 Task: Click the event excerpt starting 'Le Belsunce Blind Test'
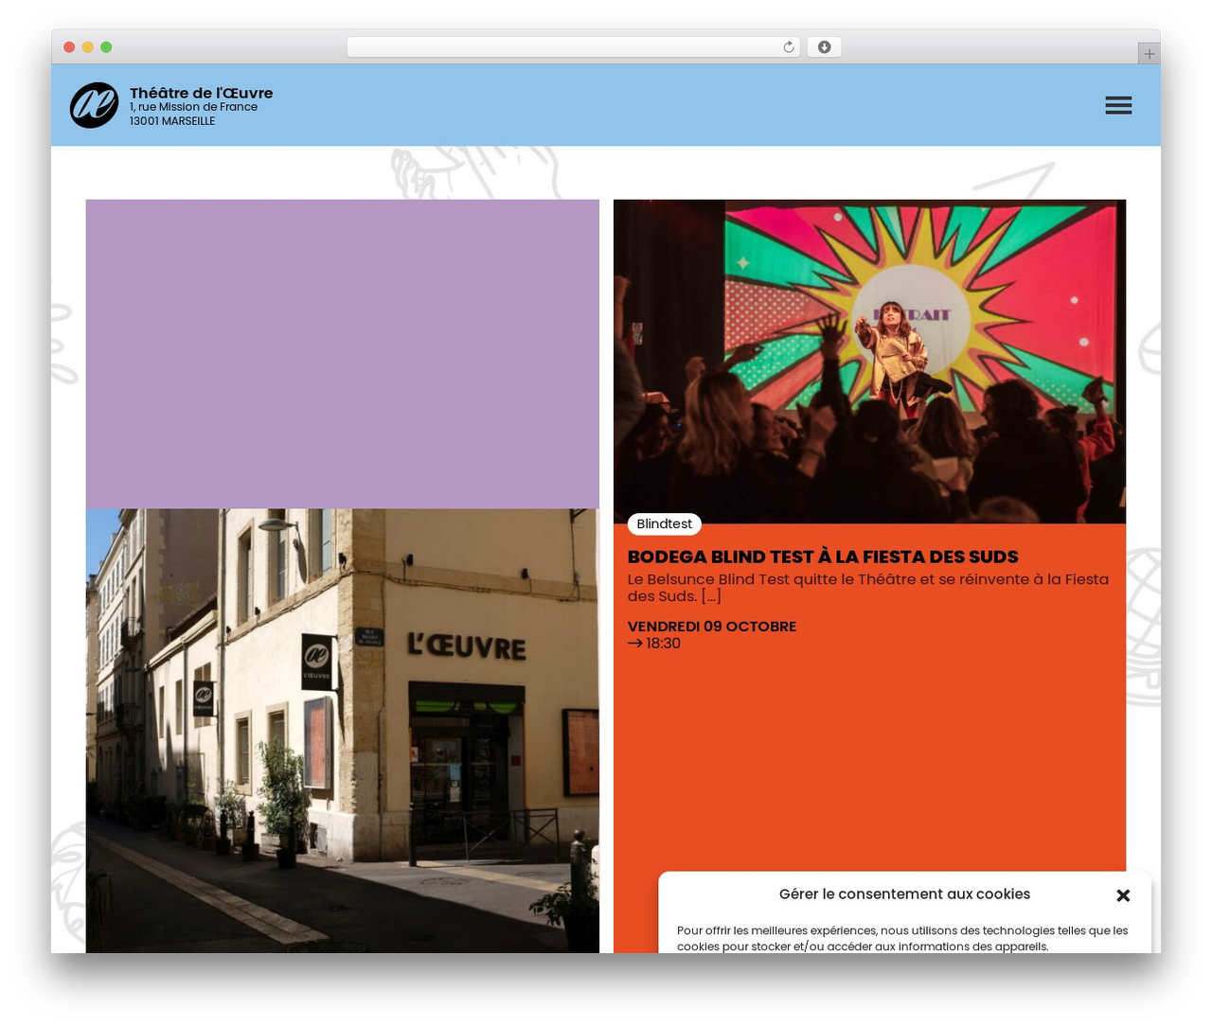868,588
